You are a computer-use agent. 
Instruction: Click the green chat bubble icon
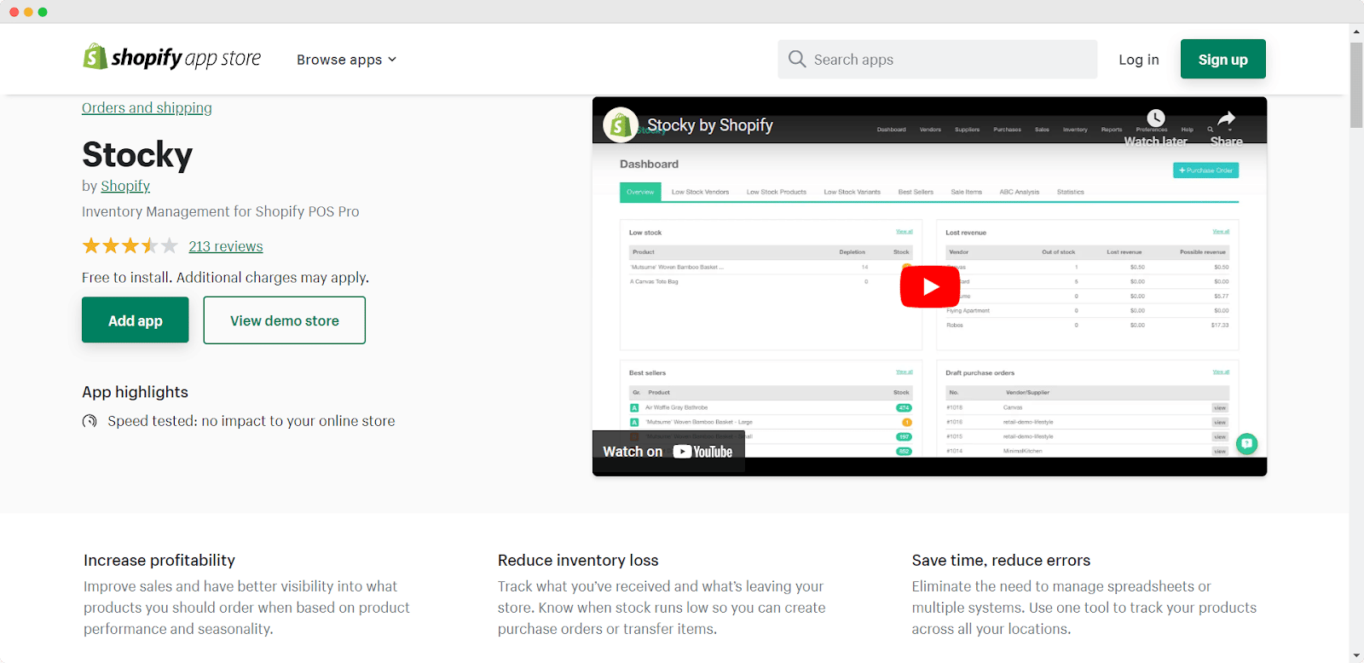(1246, 443)
